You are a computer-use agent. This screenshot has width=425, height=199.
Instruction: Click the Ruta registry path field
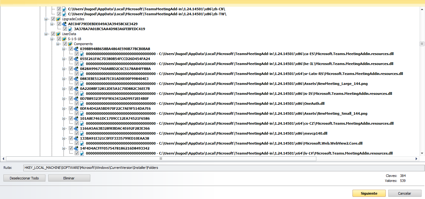pos(224,168)
